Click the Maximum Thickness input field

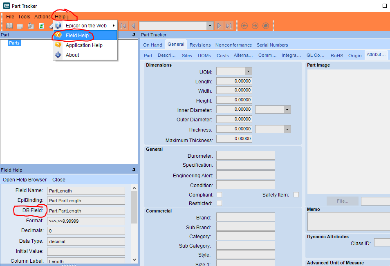tap(234, 139)
